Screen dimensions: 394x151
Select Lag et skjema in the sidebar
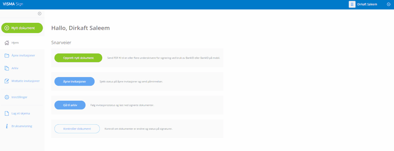point(23,113)
